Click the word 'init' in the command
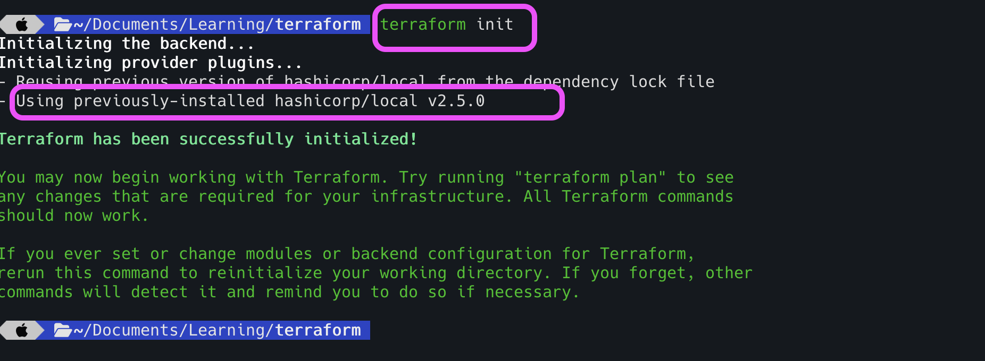The image size is (985, 361). [495, 24]
